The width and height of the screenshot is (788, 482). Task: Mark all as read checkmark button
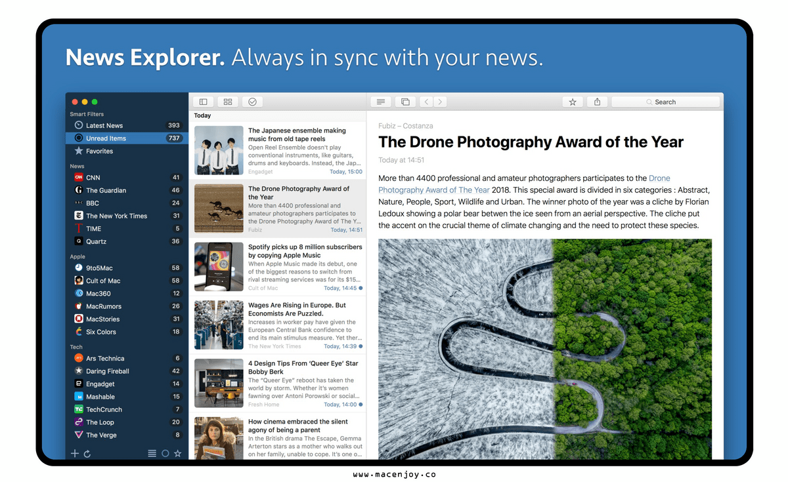pos(252,102)
